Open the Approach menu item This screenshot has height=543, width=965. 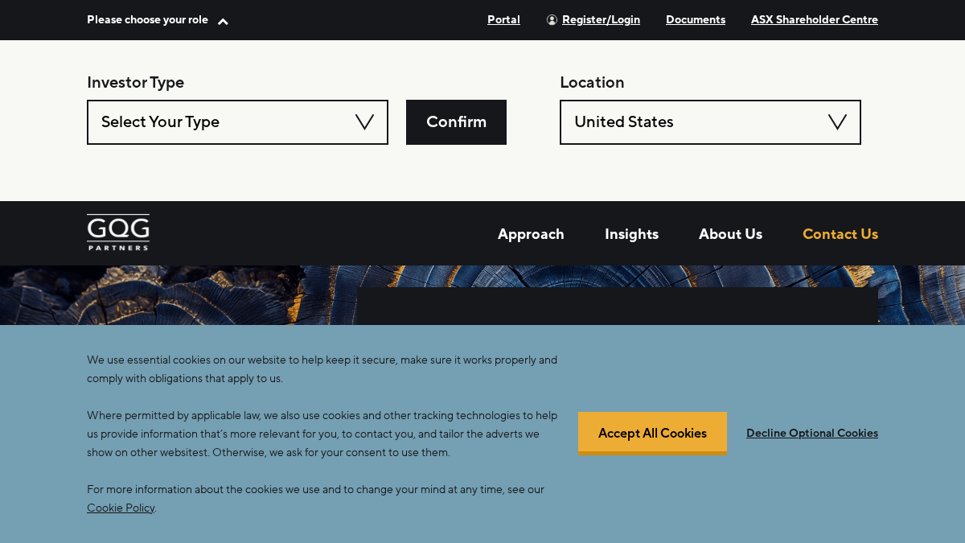pyautogui.click(x=531, y=234)
